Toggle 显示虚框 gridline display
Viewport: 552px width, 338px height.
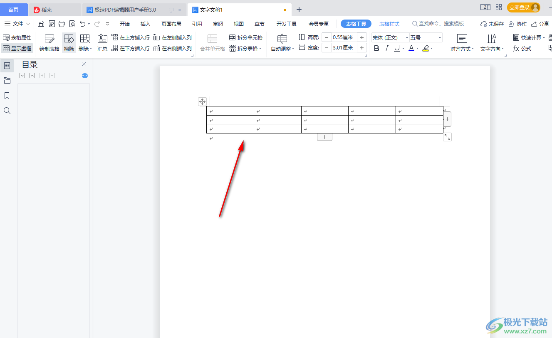pos(17,48)
